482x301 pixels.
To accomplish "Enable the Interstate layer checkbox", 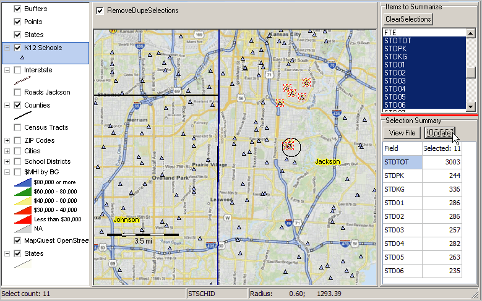I will pos(17,70).
